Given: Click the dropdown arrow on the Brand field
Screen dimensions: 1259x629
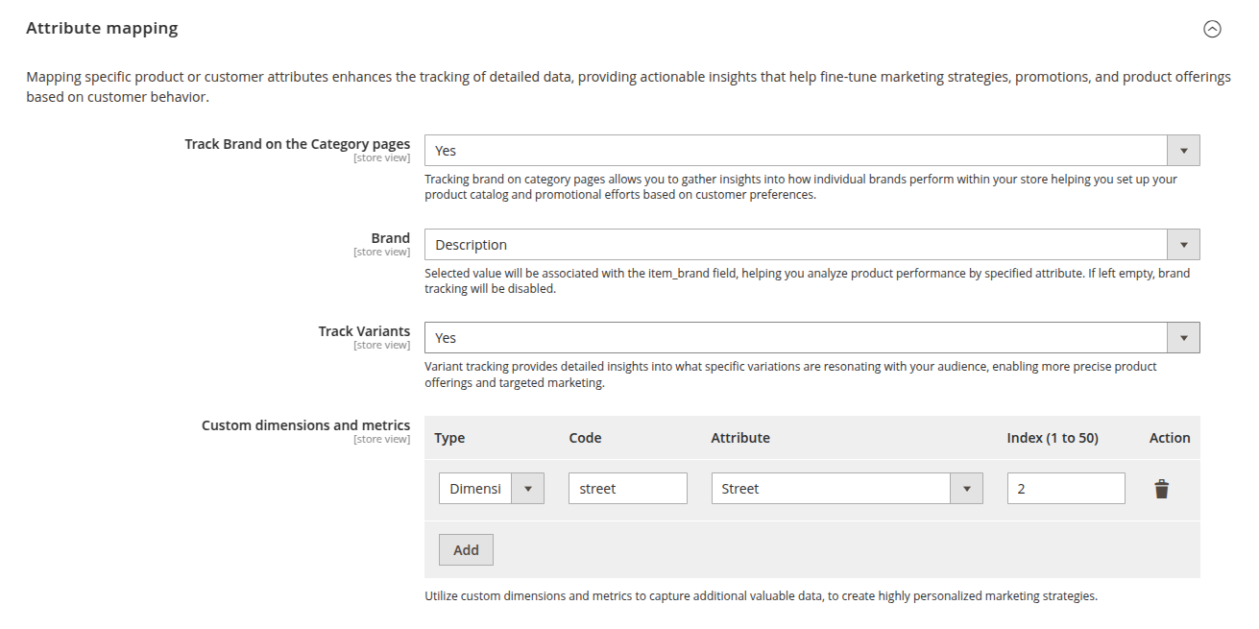Looking at the screenshot, I should 1185,244.
